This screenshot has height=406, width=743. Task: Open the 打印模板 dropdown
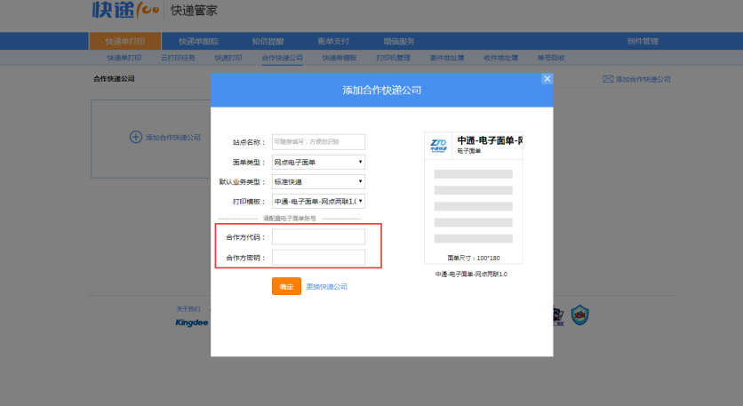(x=318, y=202)
